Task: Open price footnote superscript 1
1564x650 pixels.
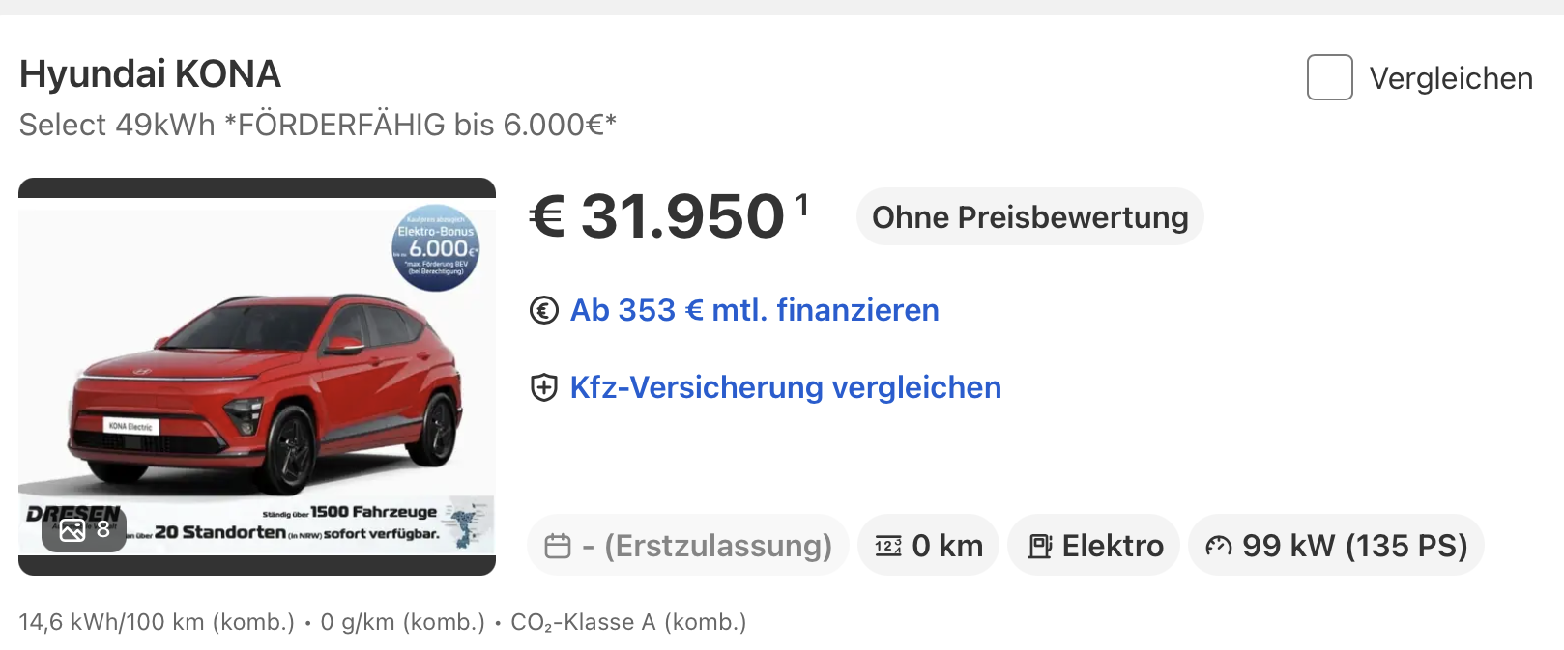Action: point(801,204)
